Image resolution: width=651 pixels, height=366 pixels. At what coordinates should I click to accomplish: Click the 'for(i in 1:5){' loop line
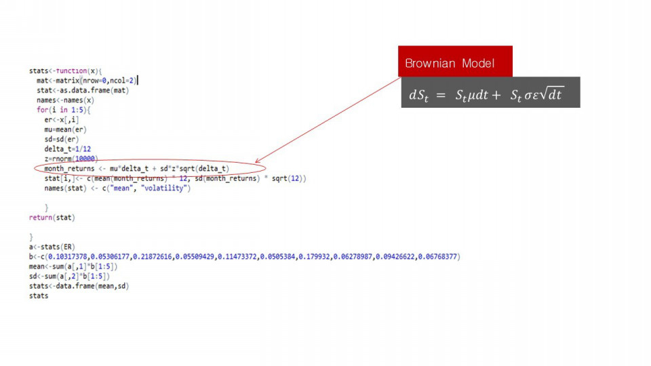tap(63, 110)
